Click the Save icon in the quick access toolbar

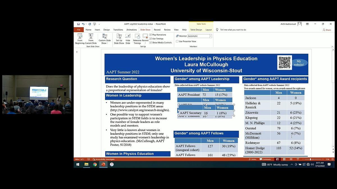tap(78, 24)
